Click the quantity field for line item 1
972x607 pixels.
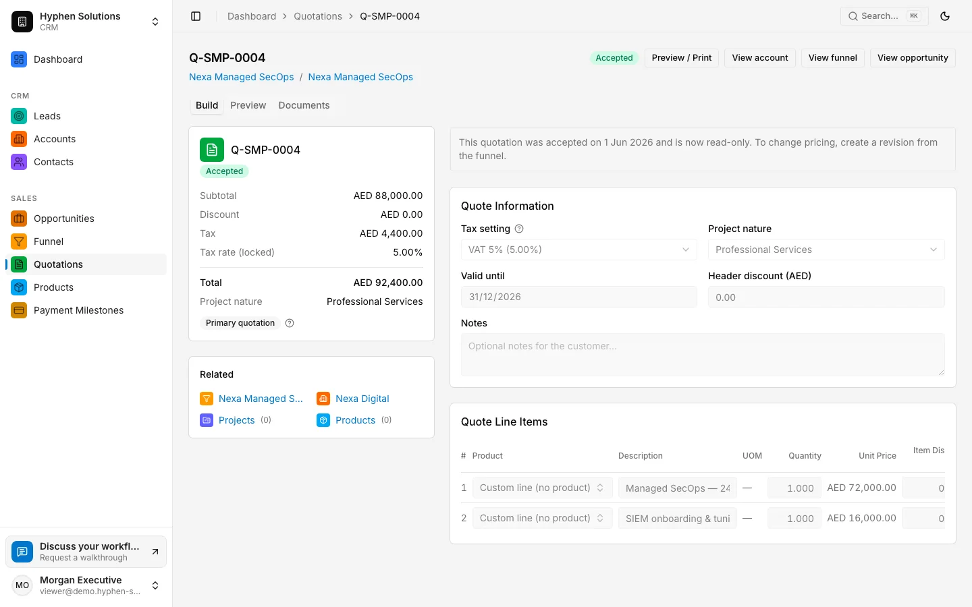pyautogui.click(x=794, y=488)
